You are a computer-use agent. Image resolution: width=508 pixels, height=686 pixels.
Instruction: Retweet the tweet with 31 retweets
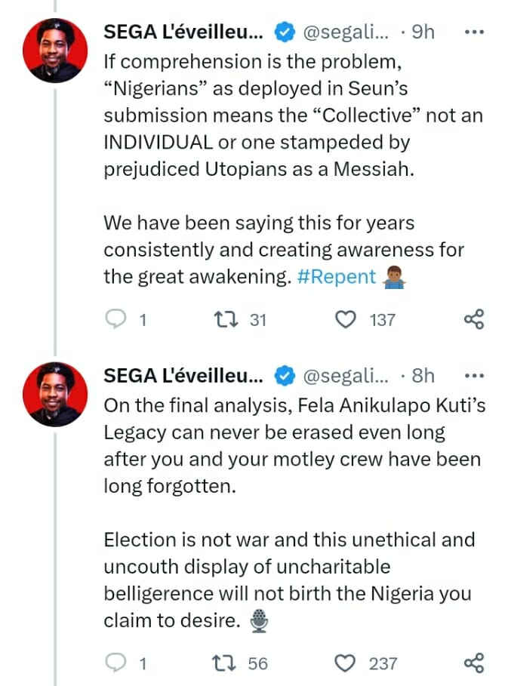[223, 319]
